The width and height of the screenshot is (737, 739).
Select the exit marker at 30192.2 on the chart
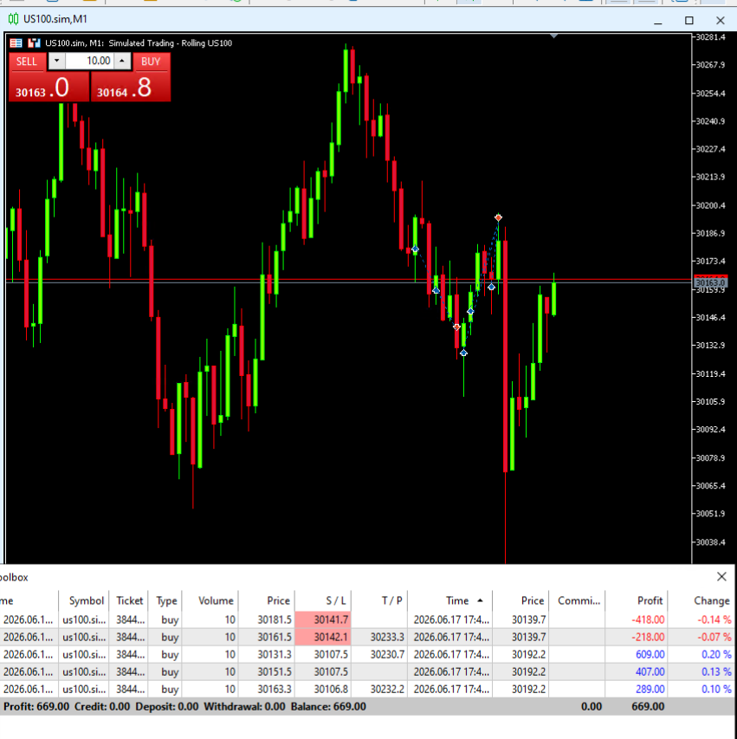pyautogui.click(x=498, y=217)
